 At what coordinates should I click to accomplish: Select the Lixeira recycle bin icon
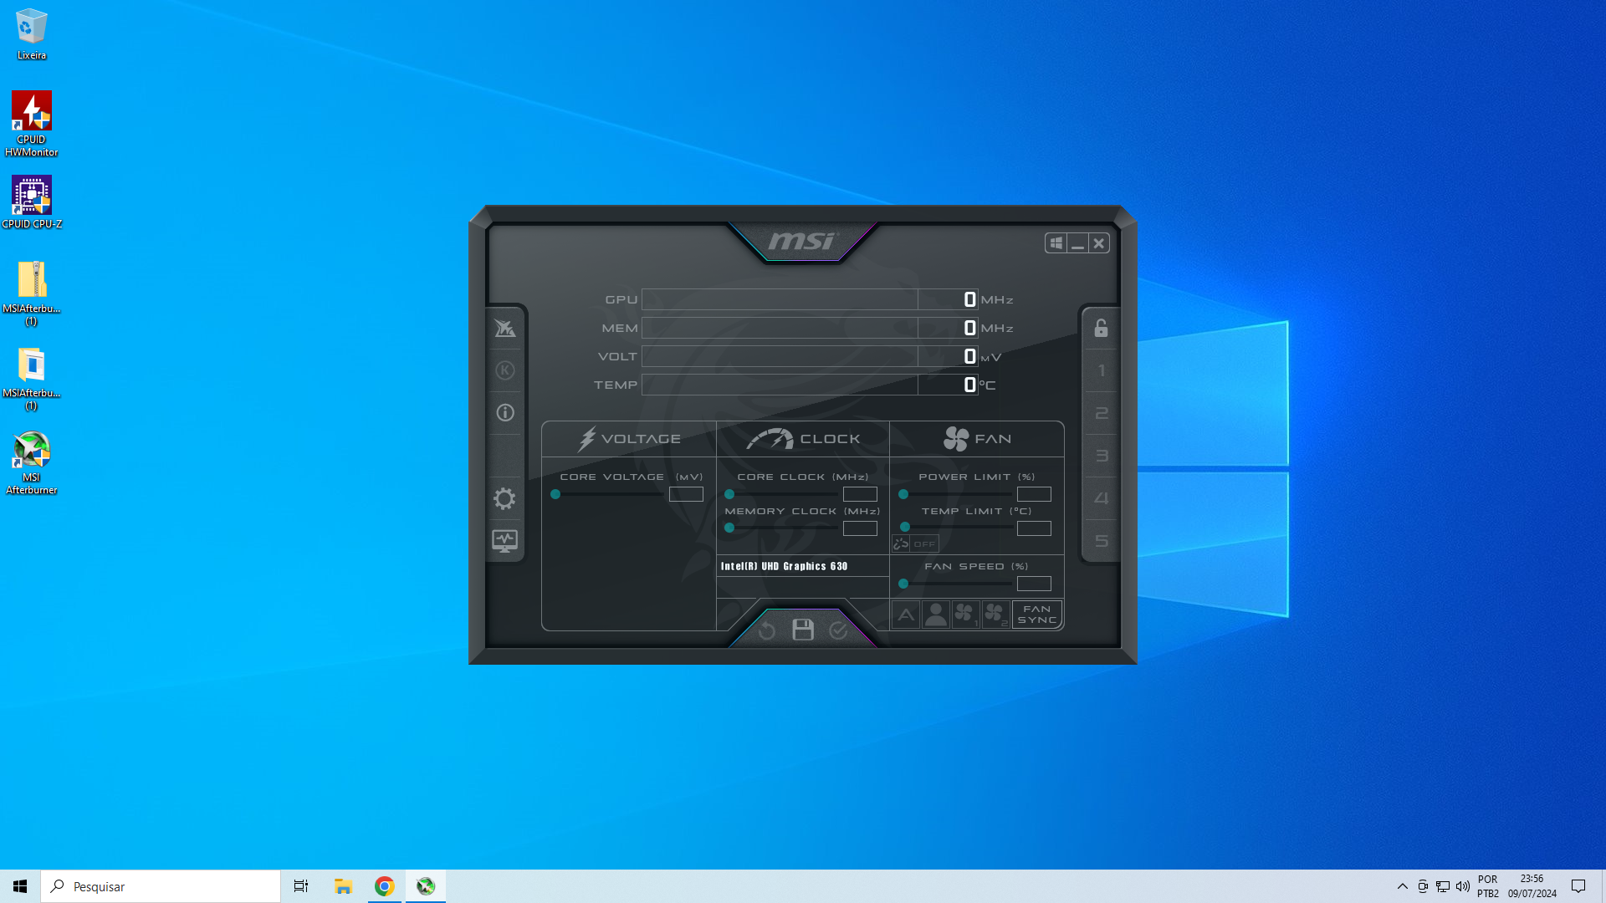pos(32,34)
